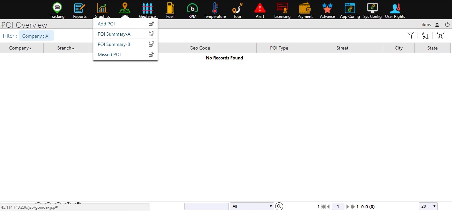Open the Tracking module
The width and height of the screenshot is (452, 211).
tap(57, 10)
